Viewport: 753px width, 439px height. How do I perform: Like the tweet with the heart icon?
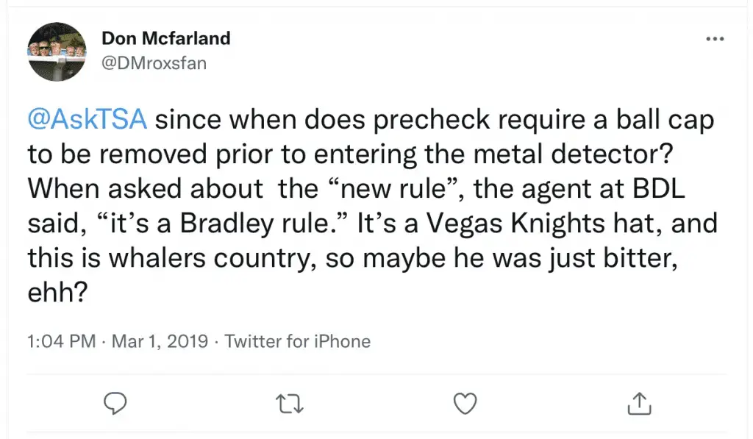point(465,404)
